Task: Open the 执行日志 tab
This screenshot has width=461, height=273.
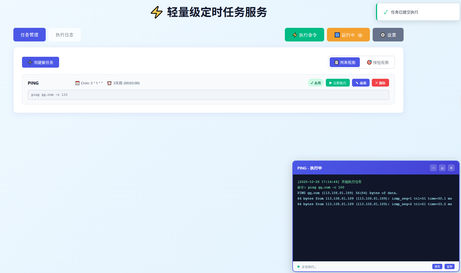Action: 64,35
